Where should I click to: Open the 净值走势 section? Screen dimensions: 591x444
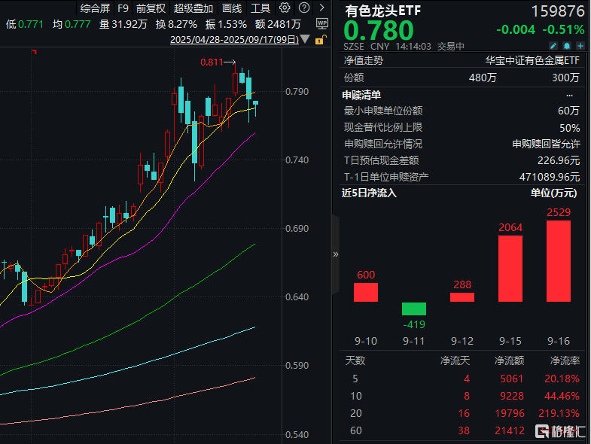[364, 60]
